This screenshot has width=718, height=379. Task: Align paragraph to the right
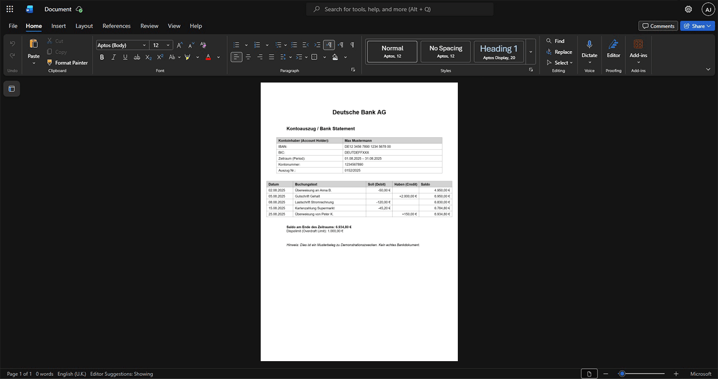(x=260, y=57)
